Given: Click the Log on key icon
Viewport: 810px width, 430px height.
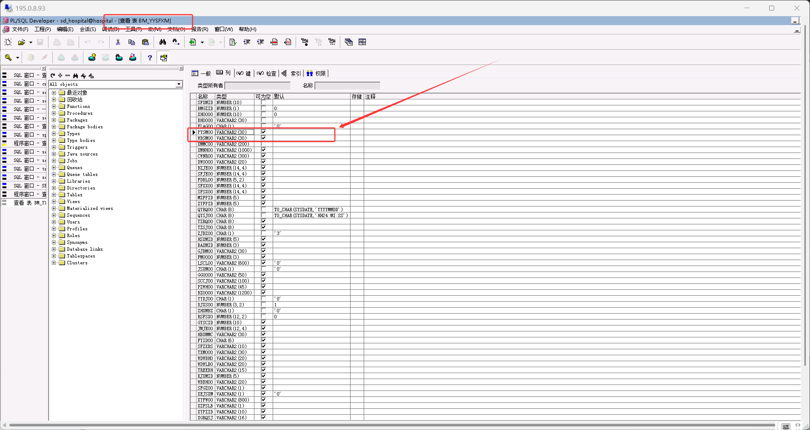Looking at the screenshot, I should coord(8,57).
